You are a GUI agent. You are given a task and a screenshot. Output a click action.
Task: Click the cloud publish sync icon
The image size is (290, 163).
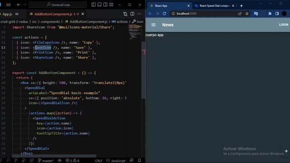pyautogui.click(x=59, y=160)
